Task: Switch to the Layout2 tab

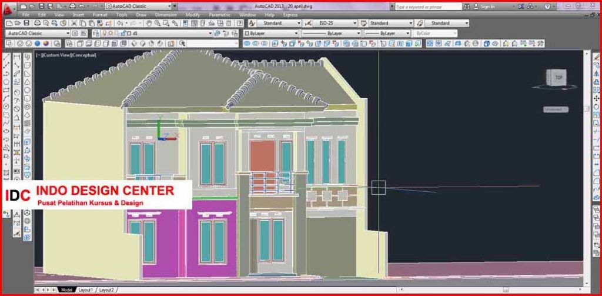Action: point(106,290)
